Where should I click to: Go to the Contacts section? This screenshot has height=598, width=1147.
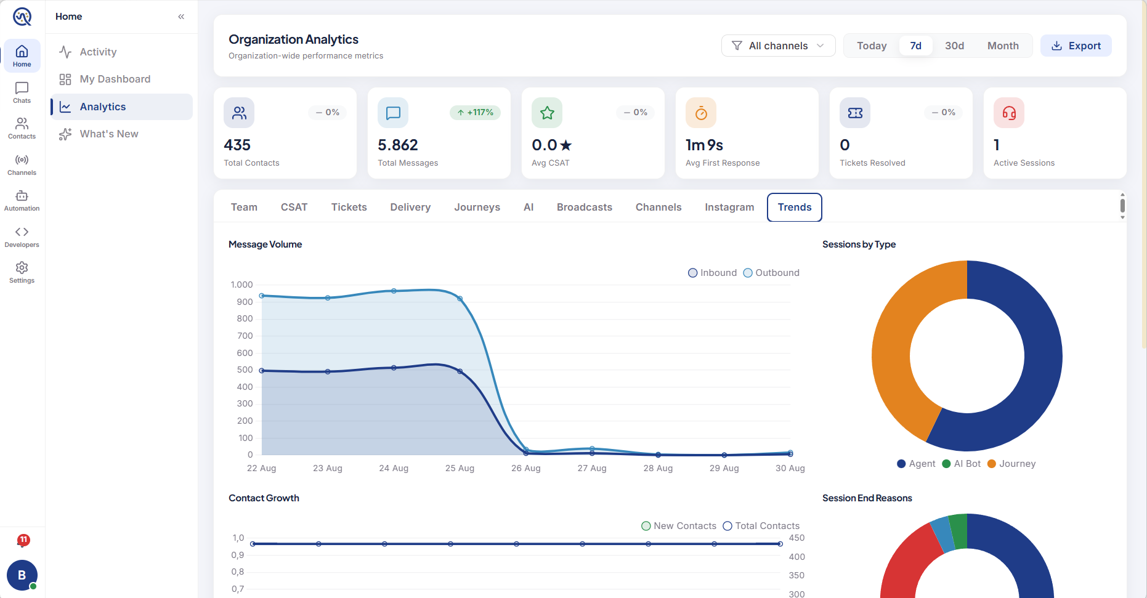(x=22, y=128)
